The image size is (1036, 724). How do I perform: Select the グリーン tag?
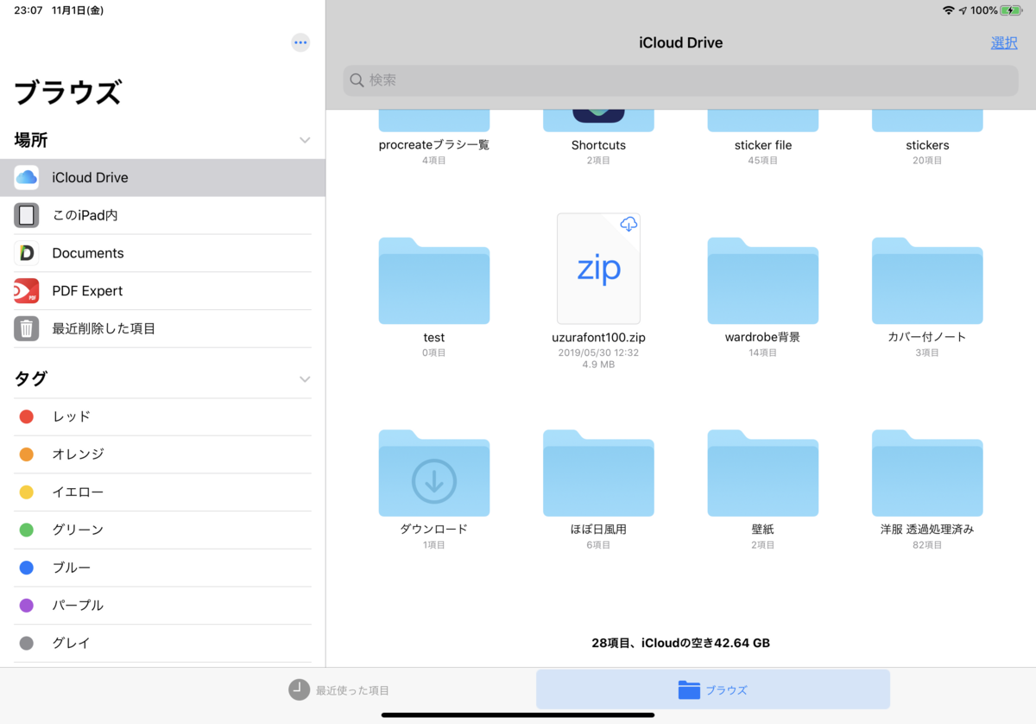[162, 530]
